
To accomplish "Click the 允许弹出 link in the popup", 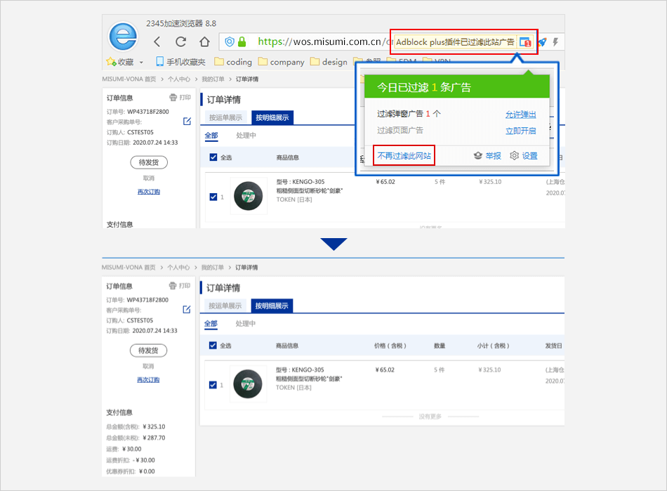I will 520,114.
